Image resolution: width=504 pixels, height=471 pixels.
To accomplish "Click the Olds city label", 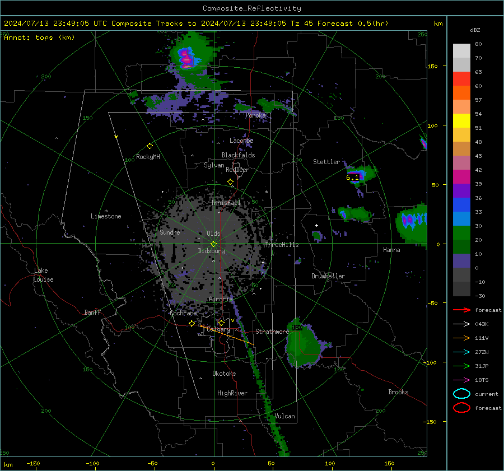I will (x=213, y=234).
